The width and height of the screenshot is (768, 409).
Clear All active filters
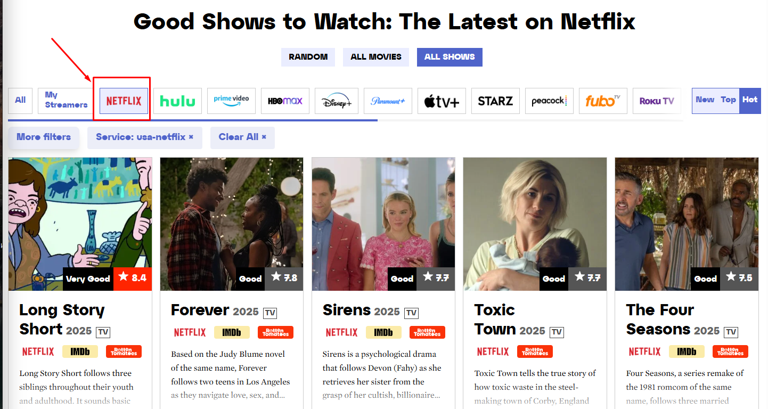tap(242, 137)
